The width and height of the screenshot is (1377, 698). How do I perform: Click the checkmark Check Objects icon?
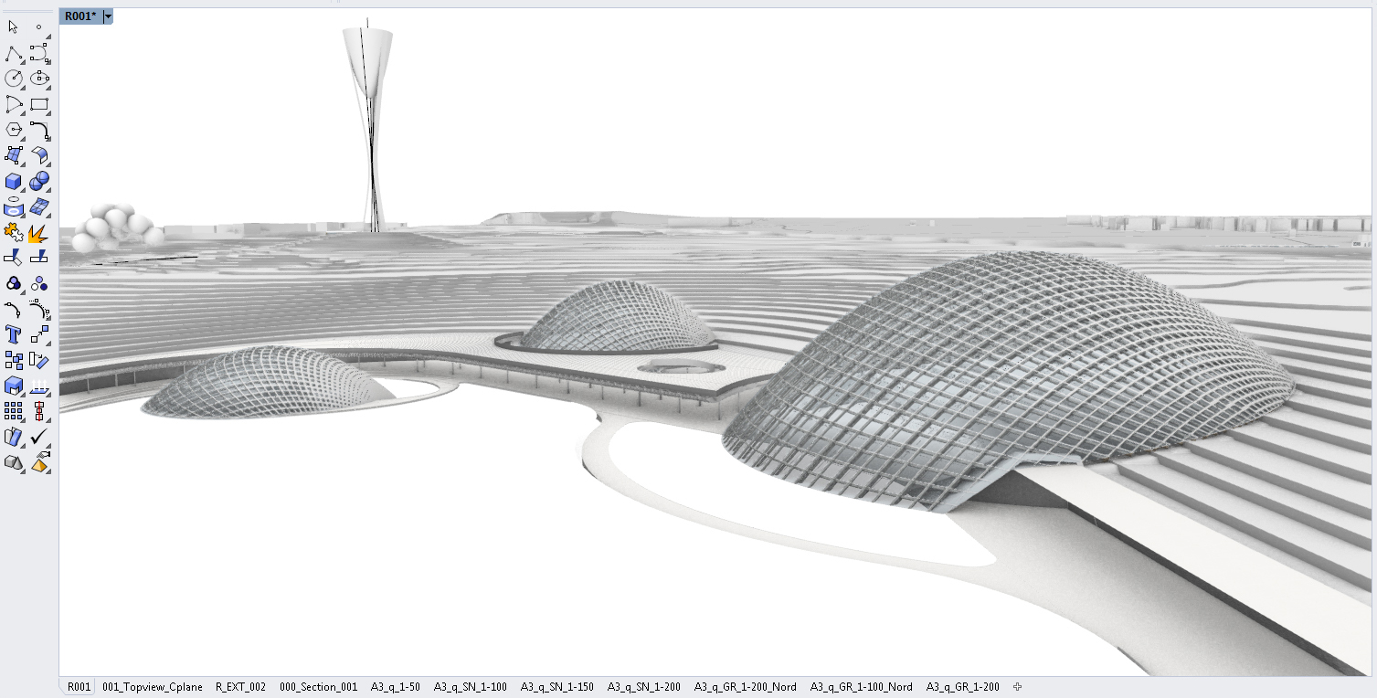point(38,438)
